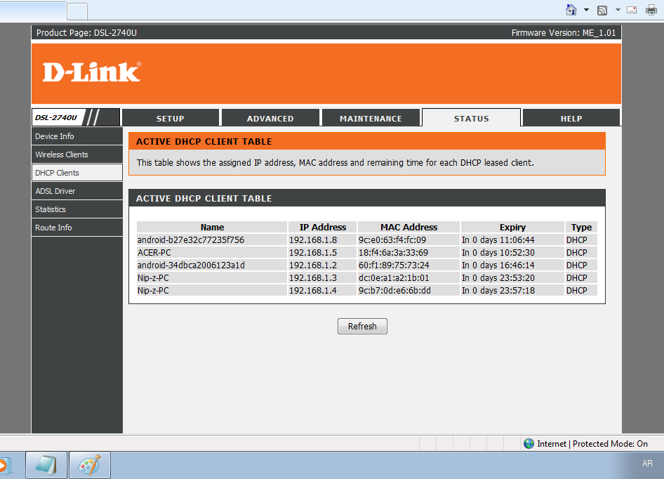Image resolution: width=664 pixels, height=479 pixels.
Task: Select the STATUS tab
Action: [471, 118]
